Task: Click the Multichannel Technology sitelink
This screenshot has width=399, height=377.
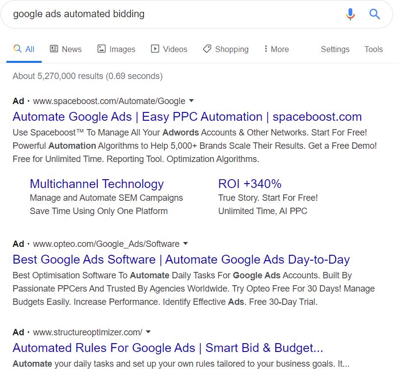Action: (x=97, y=184)
